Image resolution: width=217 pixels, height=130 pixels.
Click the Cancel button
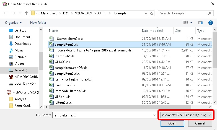200,123
